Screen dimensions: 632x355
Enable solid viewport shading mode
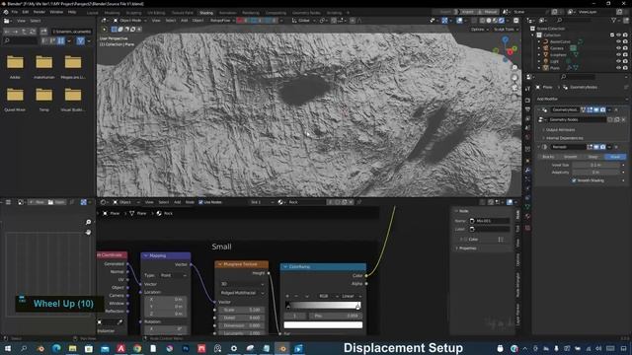click(x=489, y=20)
